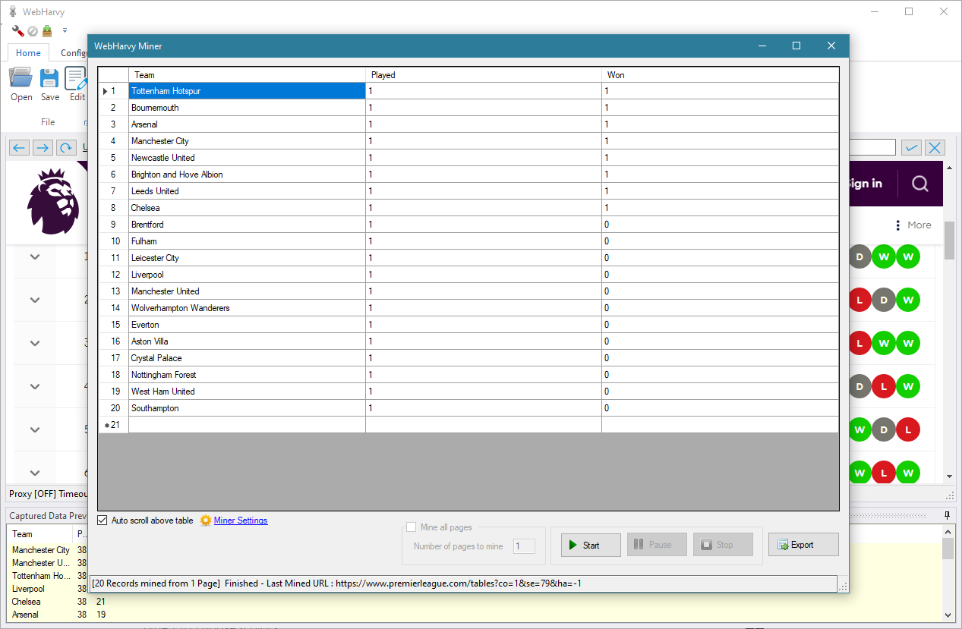The height and width of the screenshot is (629, 962).
Task: Open the quick access toolbar dropdown arrow
Action: [x=65, y=30]
